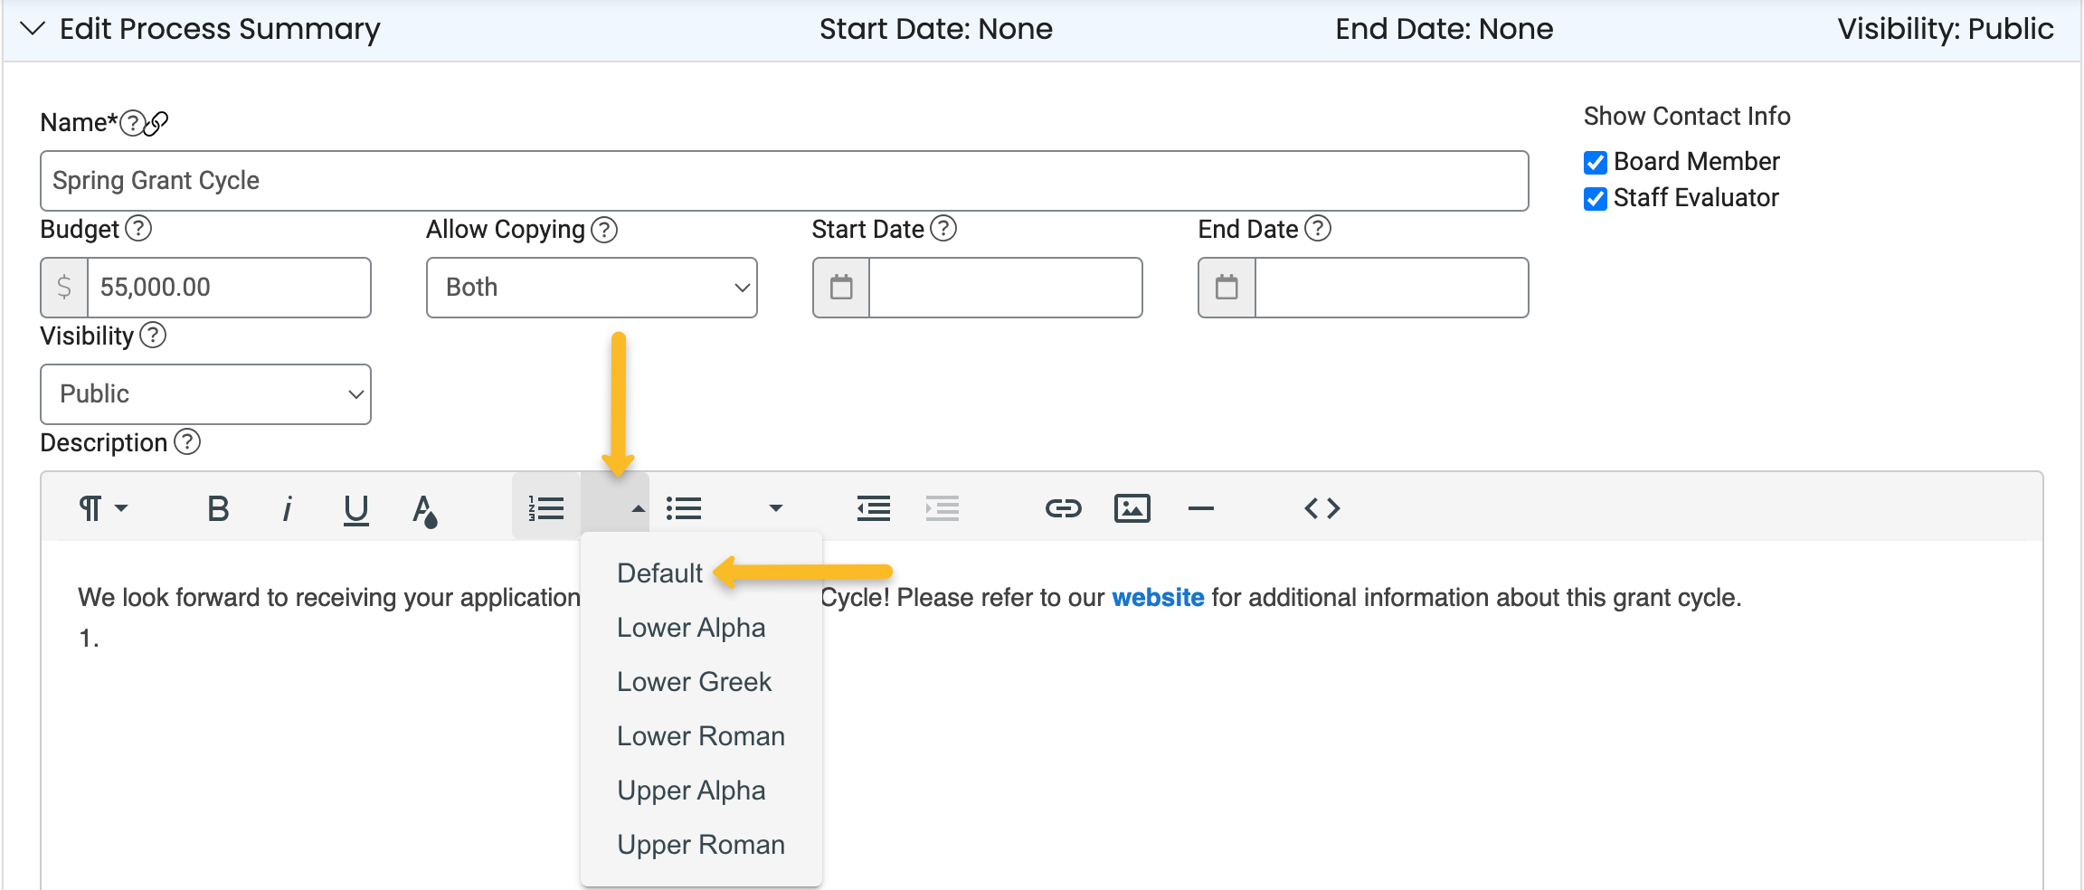Open the text color picker
The width and height of the screenshot is (2084, 890).
pos(424,509)
